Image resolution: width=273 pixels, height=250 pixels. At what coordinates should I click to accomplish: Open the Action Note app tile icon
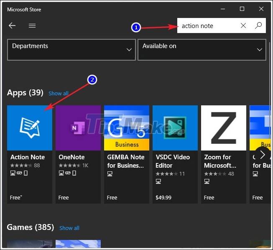click(x=30, y=128)
